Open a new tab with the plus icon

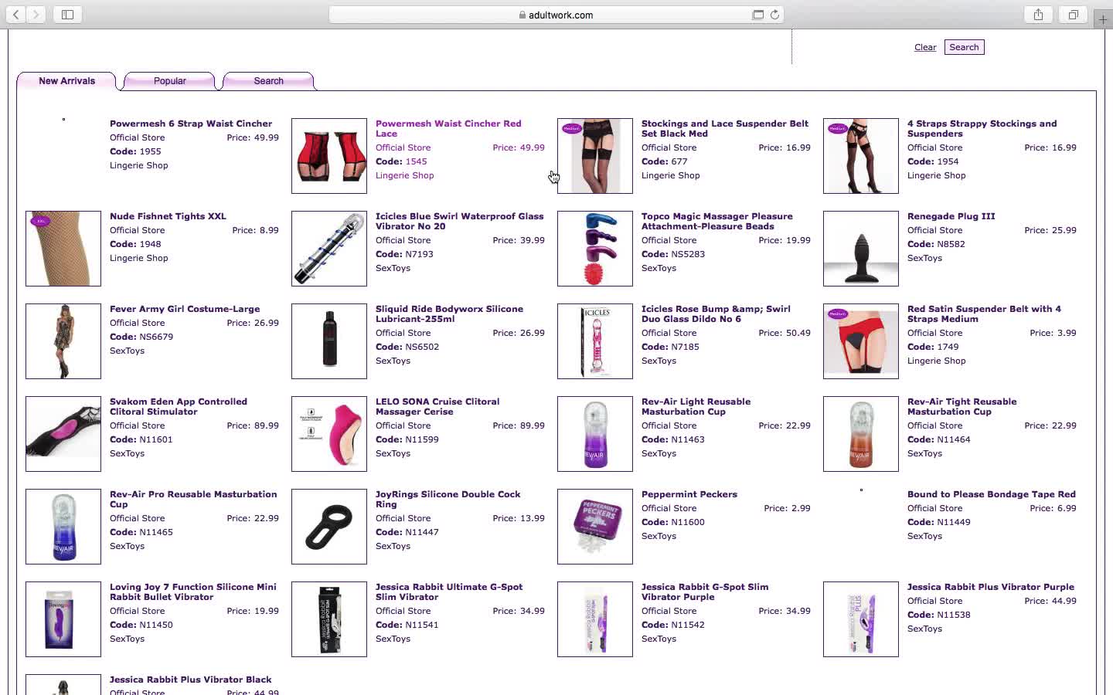[x=1104, y=19]
